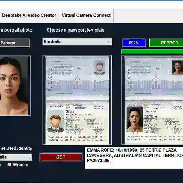This screenshot has width=183, height=183.
Task: Click inside the generated identity text box
Action: coord(134,158)
